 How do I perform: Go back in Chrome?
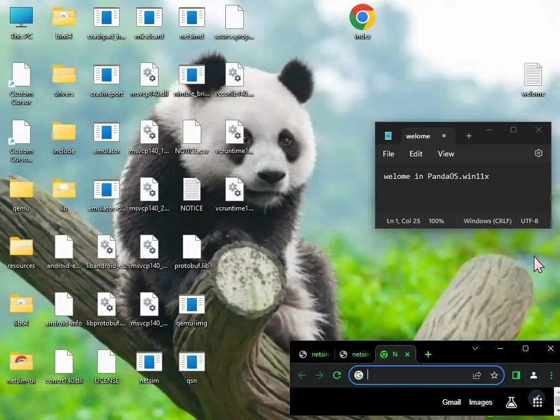tap(302, 375)
